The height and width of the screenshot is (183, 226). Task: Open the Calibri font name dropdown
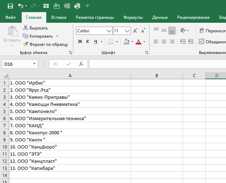pyautogui.click(x=109, y=31)
